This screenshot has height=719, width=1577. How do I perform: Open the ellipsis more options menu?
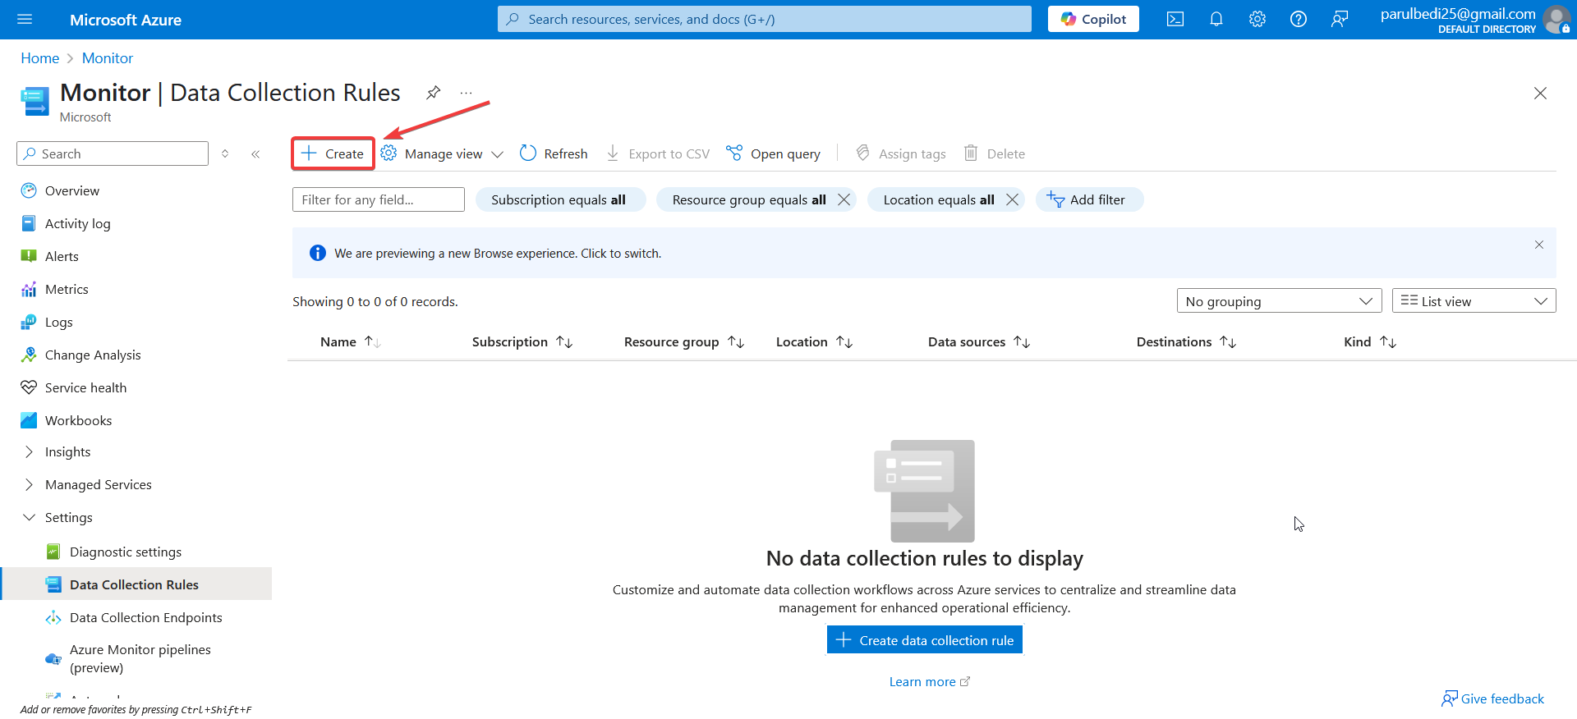point(466,93)
